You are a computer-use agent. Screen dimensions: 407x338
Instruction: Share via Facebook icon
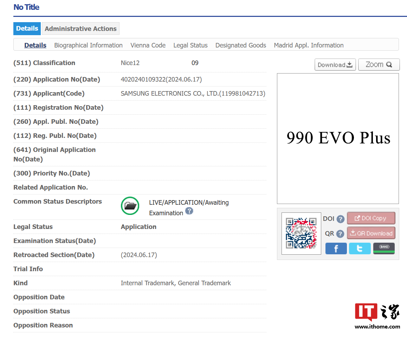[x=336, y=249]
